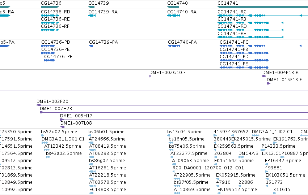Select the EC13803.5prime EST label
The image size is (308, 195).
click(x=107, y=190)
